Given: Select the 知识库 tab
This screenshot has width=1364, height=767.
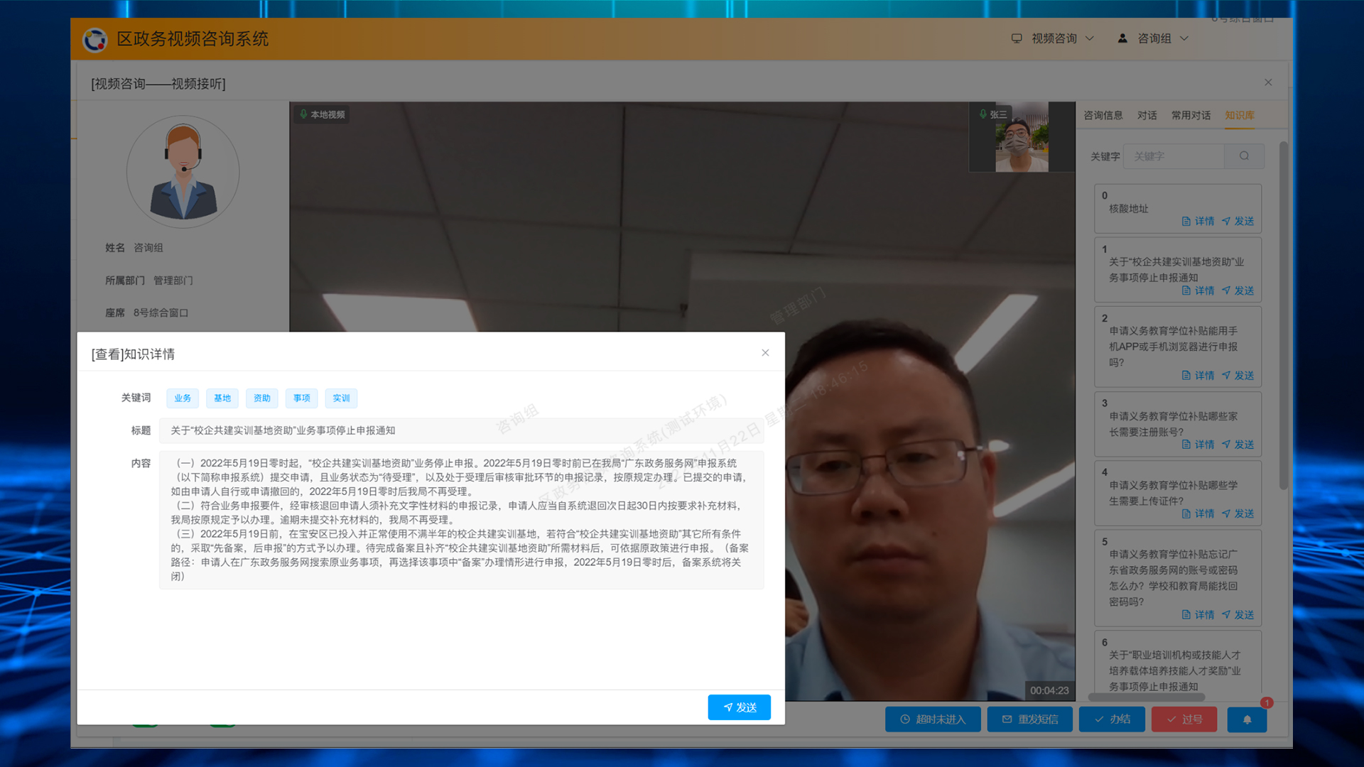Looking at the screenshot, I should pyautogui.click(x=1239, y=115).
